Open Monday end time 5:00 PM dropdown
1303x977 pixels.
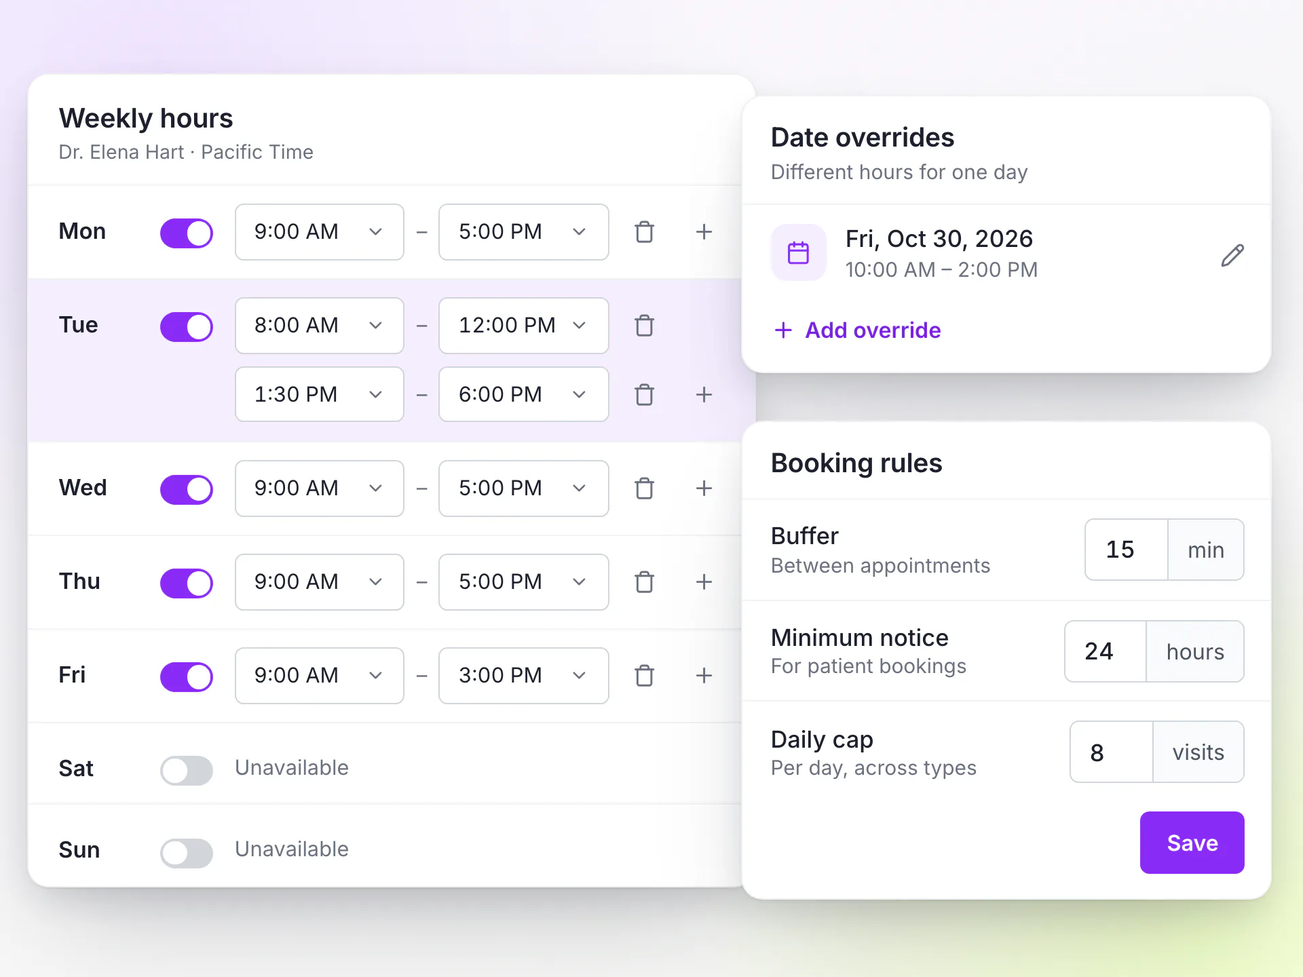click(x=523, y=232)
